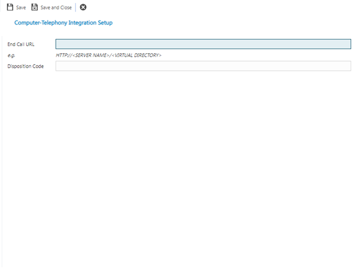Click the Save floppy disk icon
The image size is (359, 269).
(10, 7)
